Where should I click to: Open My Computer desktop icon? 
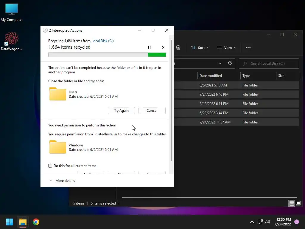coord(12,12)
